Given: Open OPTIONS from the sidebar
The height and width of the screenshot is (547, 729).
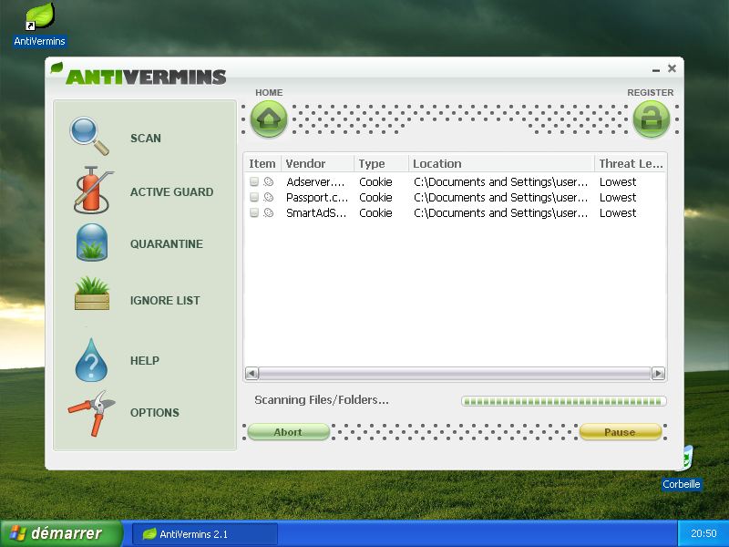Looking at the screenshot, I should (x=154, y=413).
